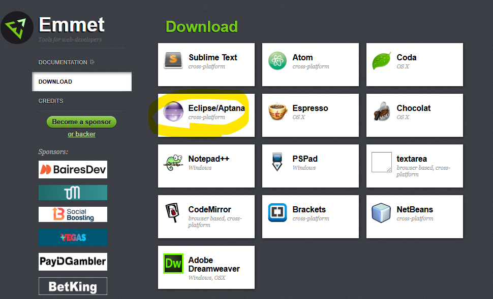The width and height of the screenshot is (493, 299).
Task: Click the textarea box icon
Action: click(382, 162)
